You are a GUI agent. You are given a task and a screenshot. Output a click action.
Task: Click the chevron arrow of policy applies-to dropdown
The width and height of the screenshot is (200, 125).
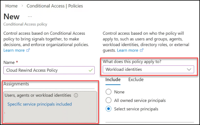[x=189, y=69]
